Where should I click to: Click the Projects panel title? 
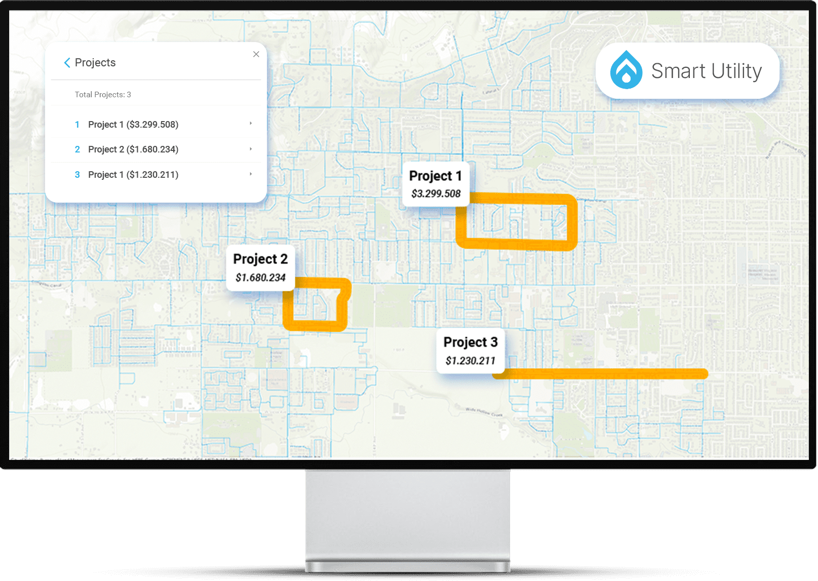(x=95, y=63)
